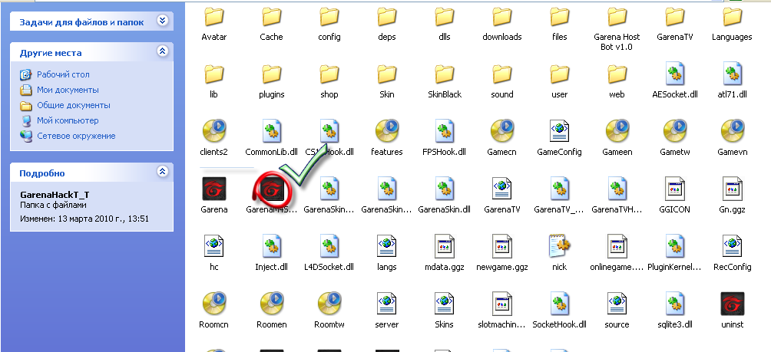Screen dimensions: 771x352
Task: Select the source XML file
Action: pos(617,304)
